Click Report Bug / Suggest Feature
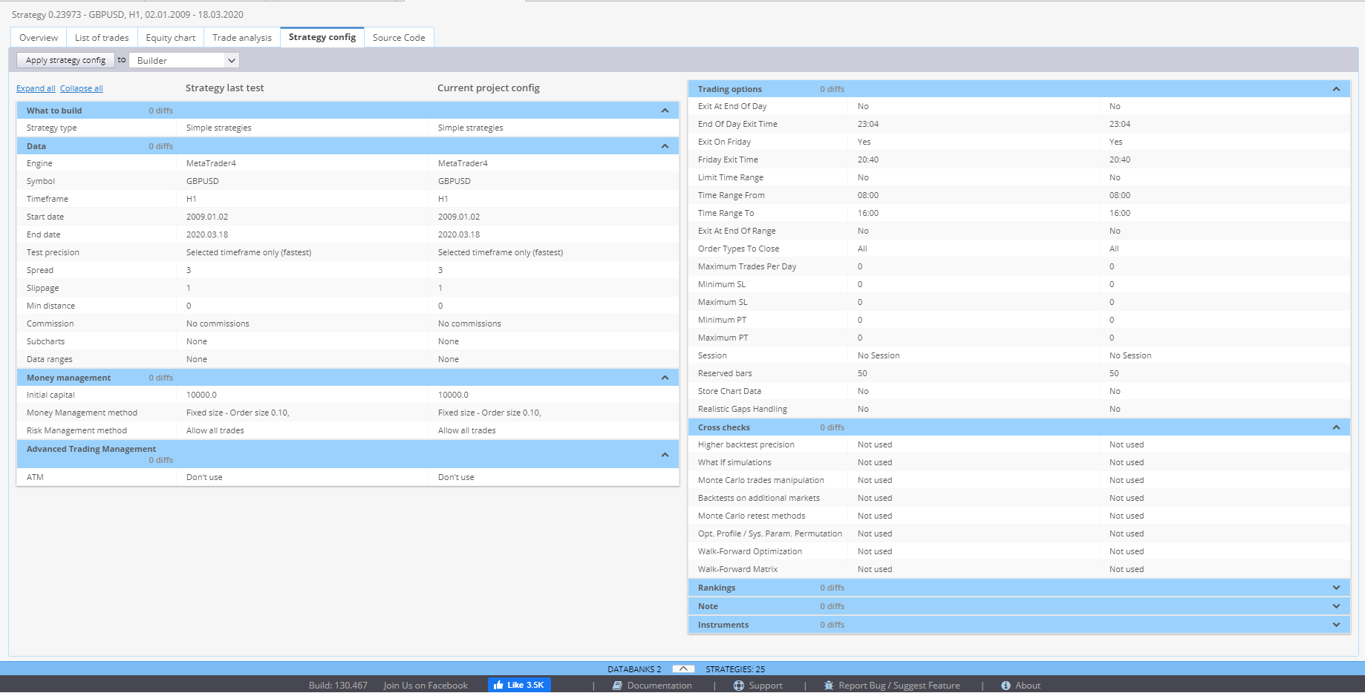1365x693 pixels. [x=899, y=686]
